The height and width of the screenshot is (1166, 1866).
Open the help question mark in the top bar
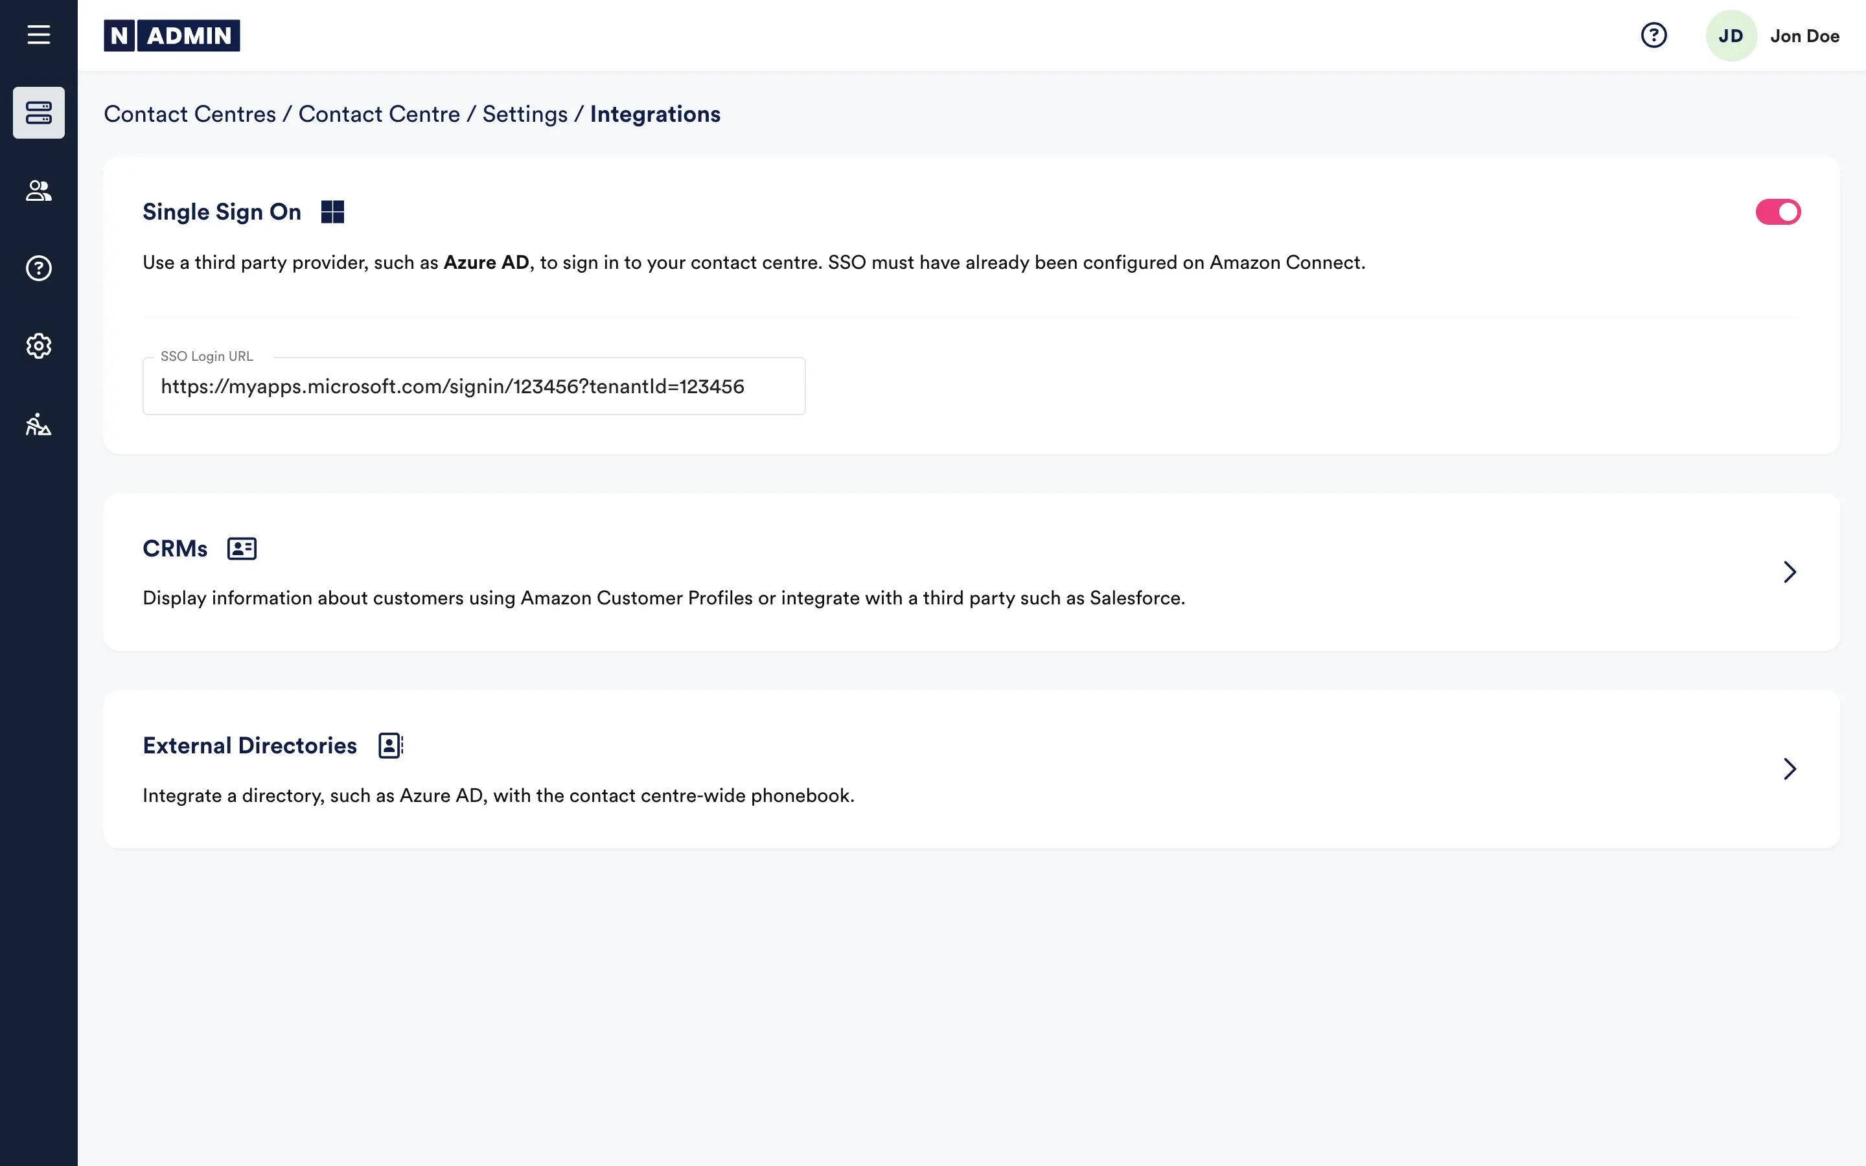(x=1653, y=35)
